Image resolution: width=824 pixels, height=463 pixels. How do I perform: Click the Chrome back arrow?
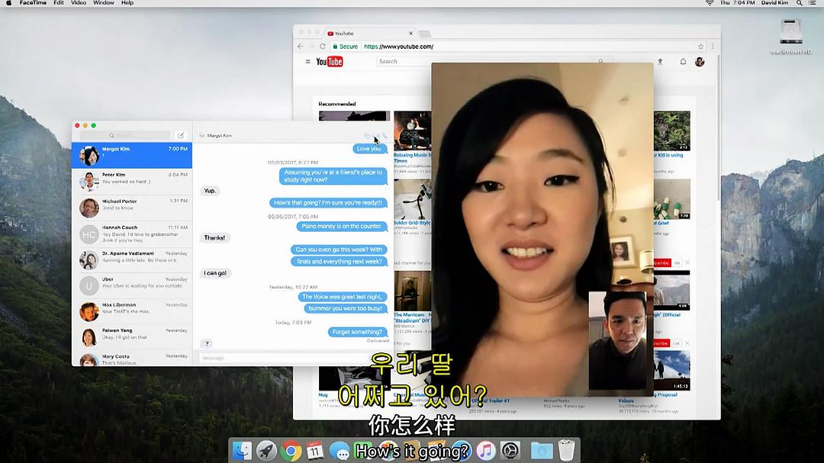coord(301,47)
